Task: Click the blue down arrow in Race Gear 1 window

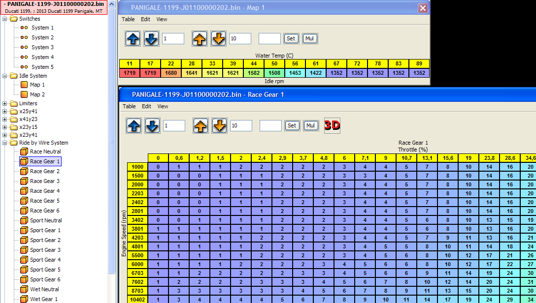Action: pyautogui.click(x=152, y=125)
